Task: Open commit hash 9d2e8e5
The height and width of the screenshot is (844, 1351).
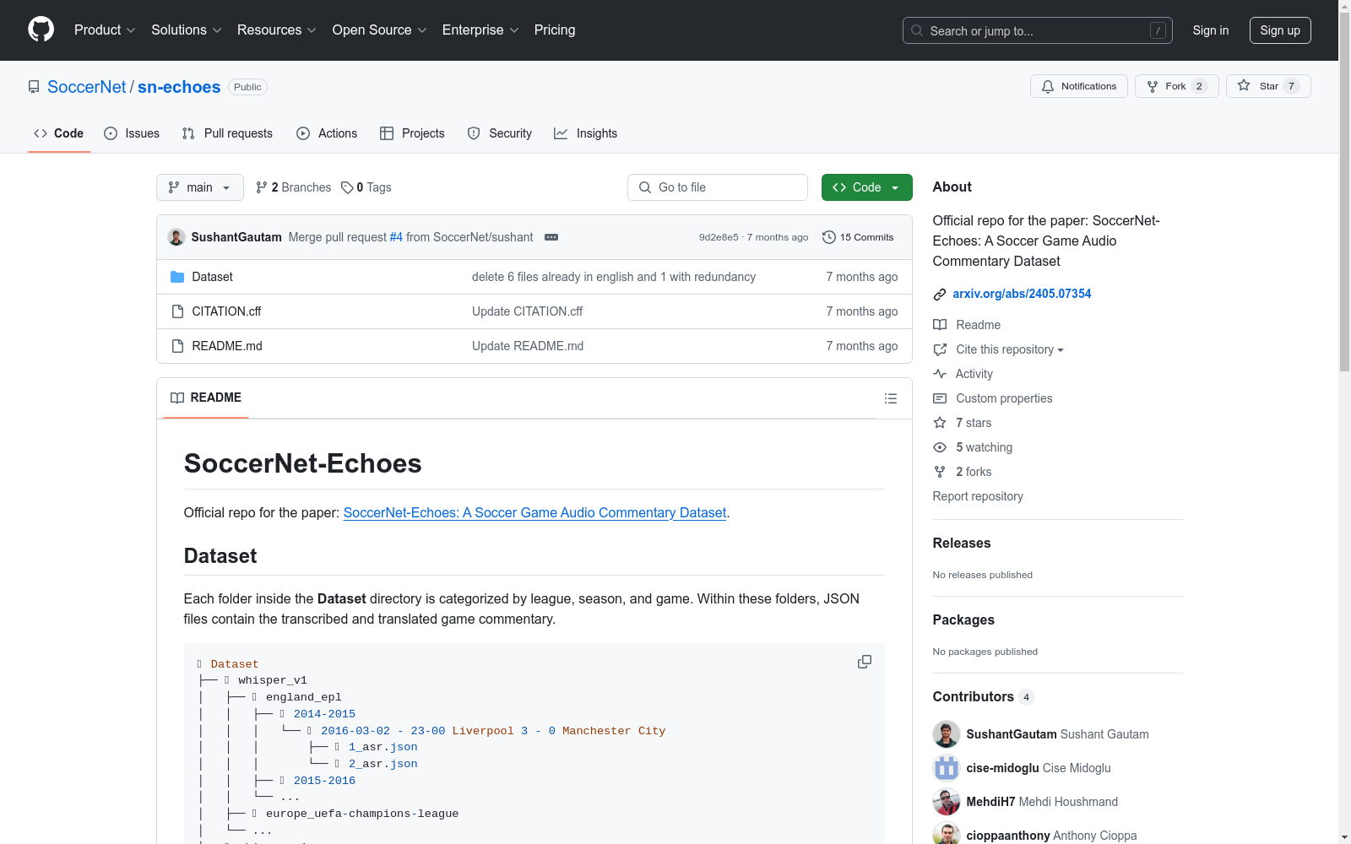Action: [719, 237]
